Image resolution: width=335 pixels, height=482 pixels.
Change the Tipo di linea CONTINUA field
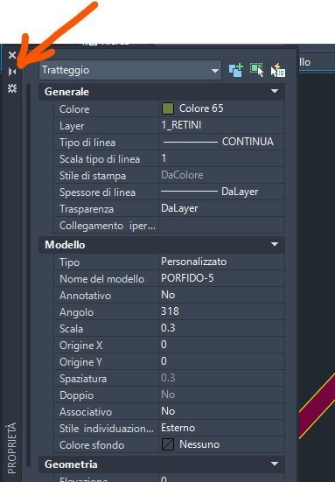[x=221, y=142]
